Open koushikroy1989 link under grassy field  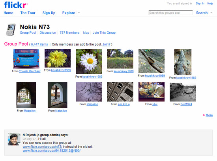[x=123, y=71]
